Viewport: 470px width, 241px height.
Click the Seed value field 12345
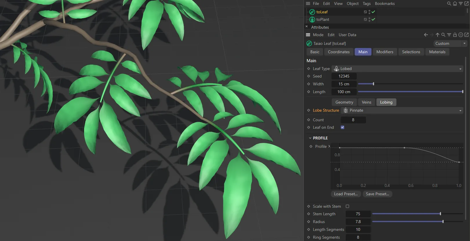click(x=344, y=76)
